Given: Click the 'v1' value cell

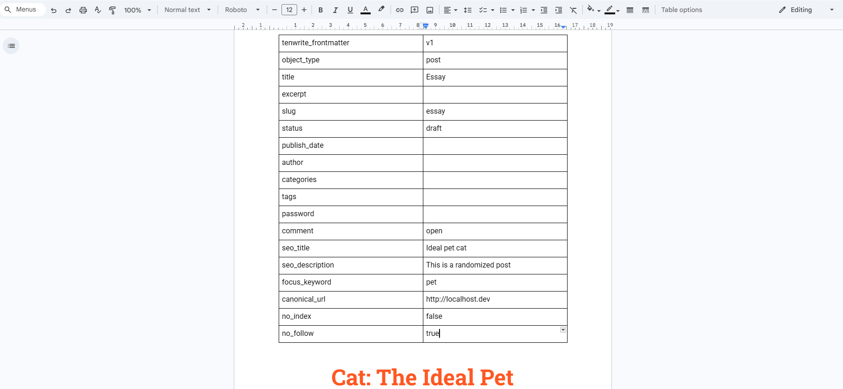Looking at the screenshot, I should coord(495,43).
